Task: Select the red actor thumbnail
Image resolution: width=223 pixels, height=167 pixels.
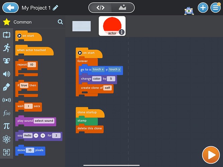Action: pyautogui.click(x=112, y=26)
